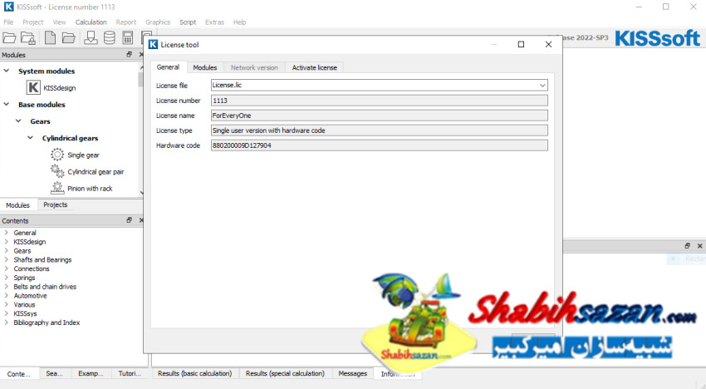Image resolution: width=706 pixels, height=389 pixels.
Task: Switch to the Activate license tab
Action: pos(314,67)
